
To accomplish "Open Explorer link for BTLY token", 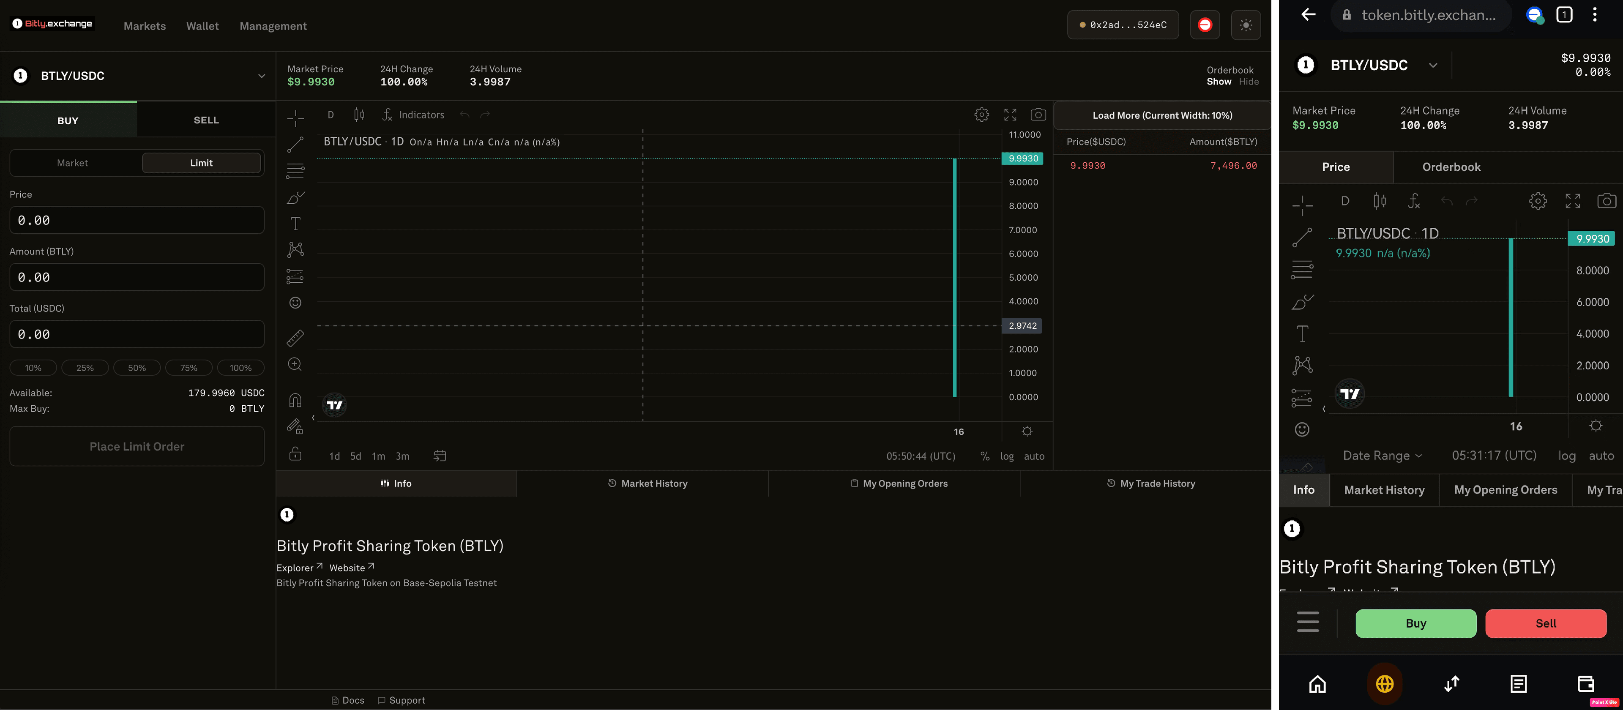I will click(x=300, y=568).
